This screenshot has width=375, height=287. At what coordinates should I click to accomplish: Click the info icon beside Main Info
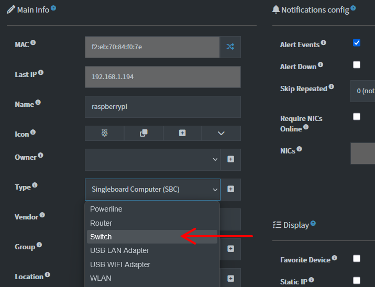pos(53,8)
